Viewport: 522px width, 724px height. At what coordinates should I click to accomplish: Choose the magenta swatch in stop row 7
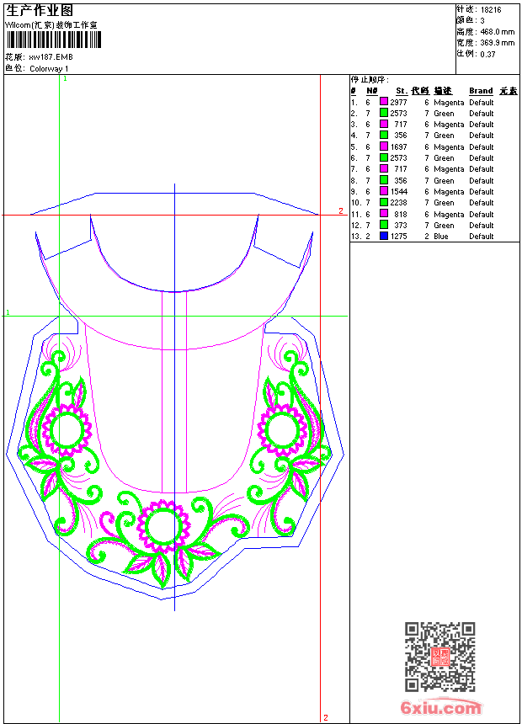(x=383, y=168)
